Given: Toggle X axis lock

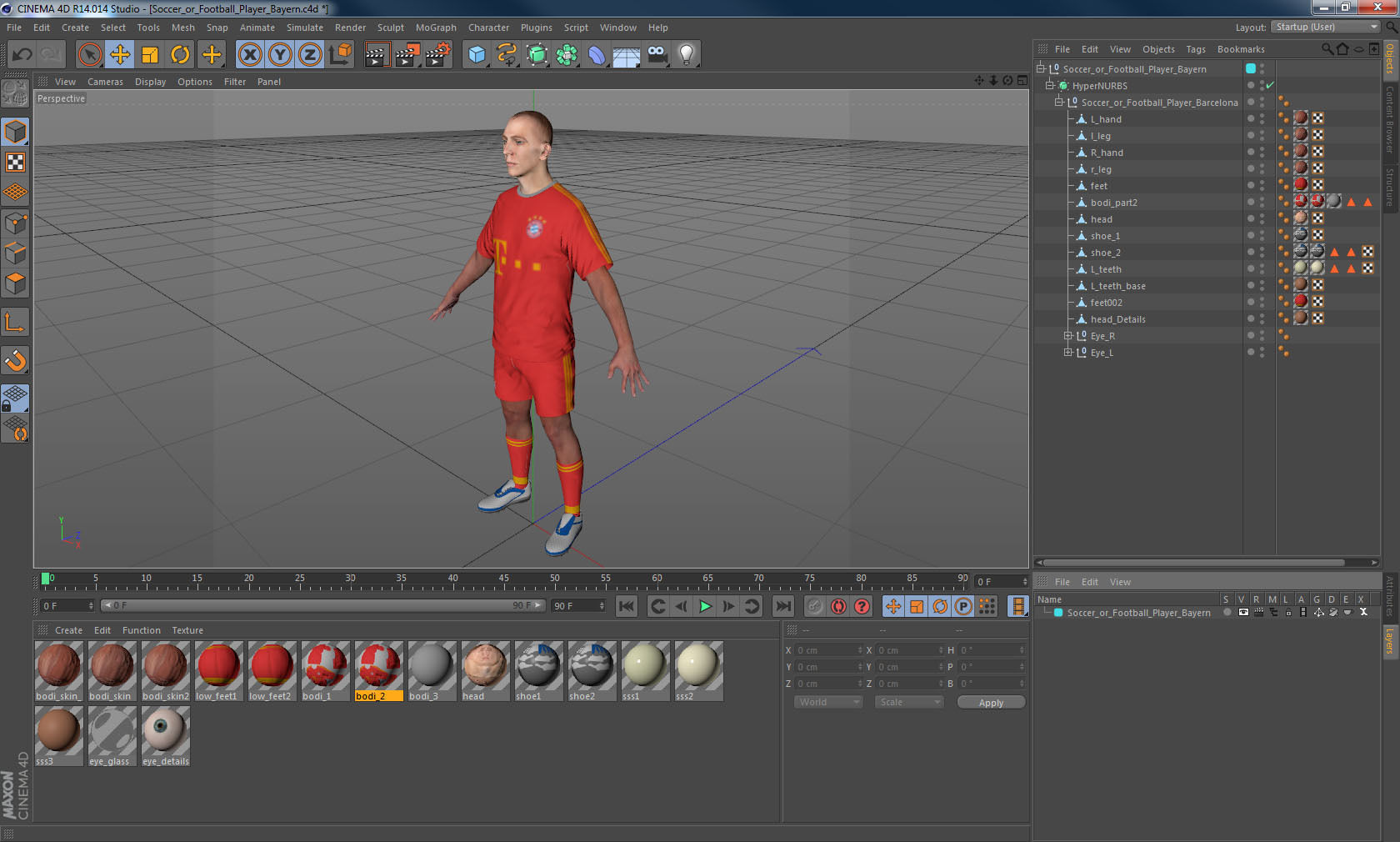Looking at the screenshot, I should coord(249,55).
